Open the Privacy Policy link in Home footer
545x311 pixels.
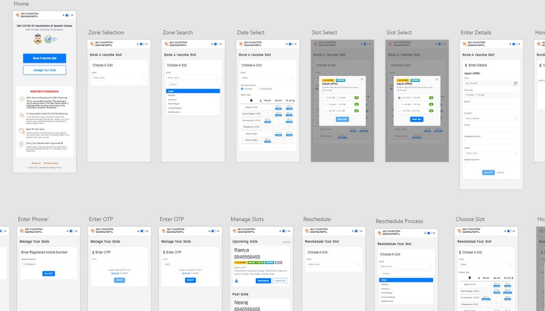point(51,163)
